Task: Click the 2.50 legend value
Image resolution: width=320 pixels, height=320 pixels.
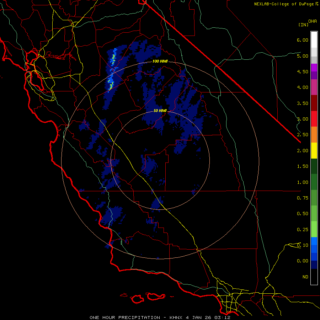Action: (303, 135)
